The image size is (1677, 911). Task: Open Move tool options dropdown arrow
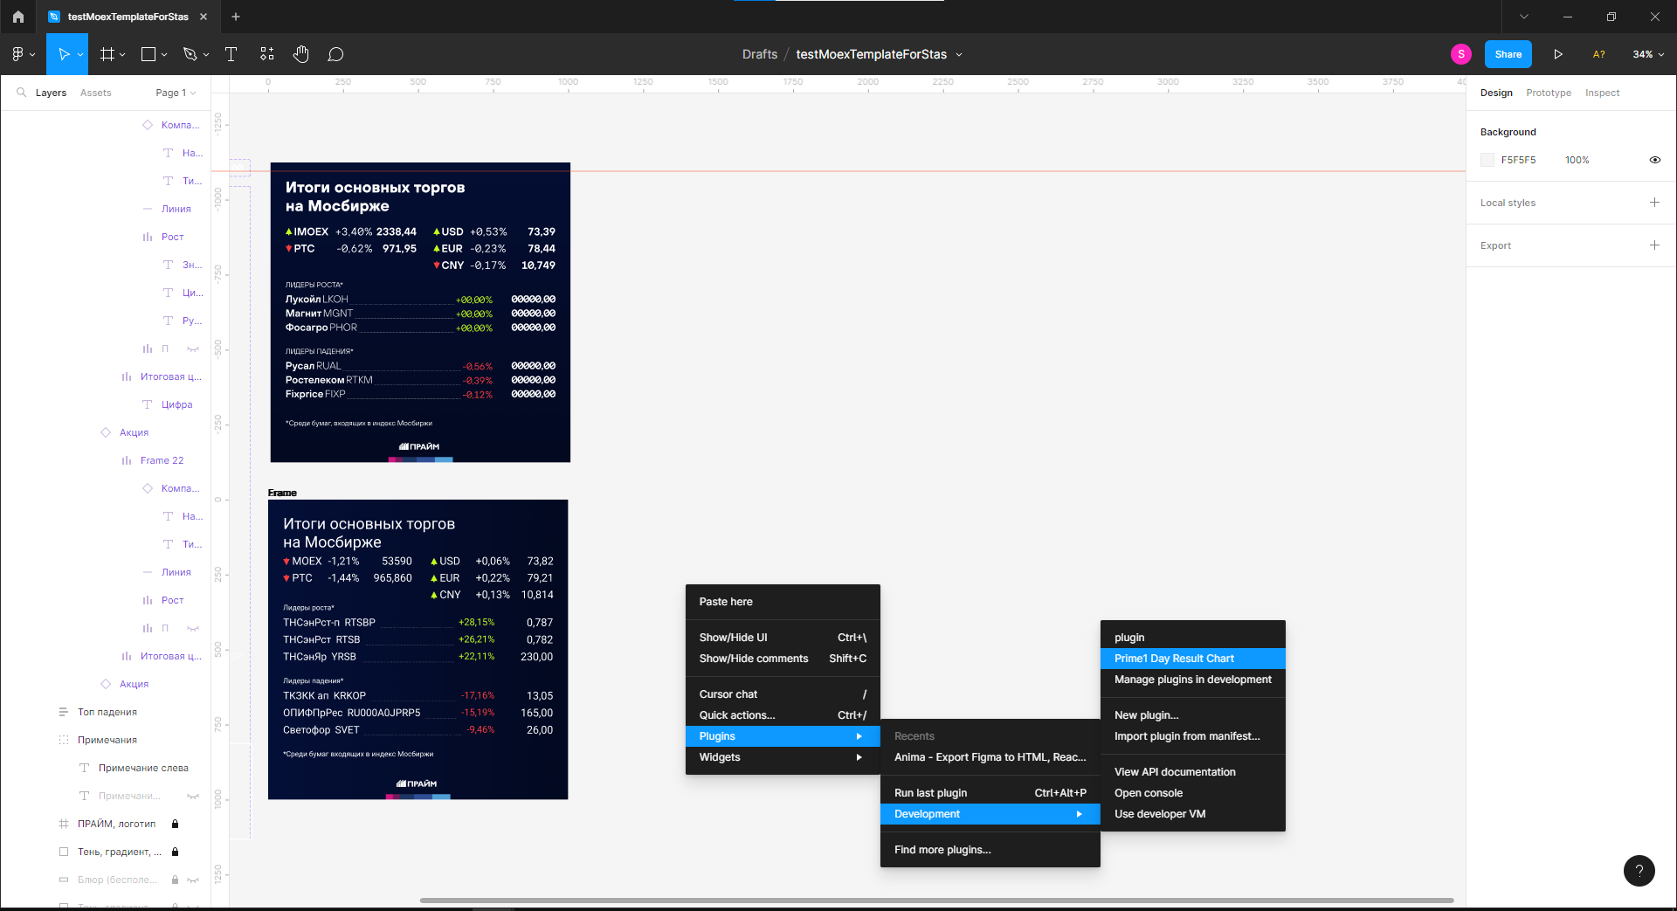pos(80,54)
